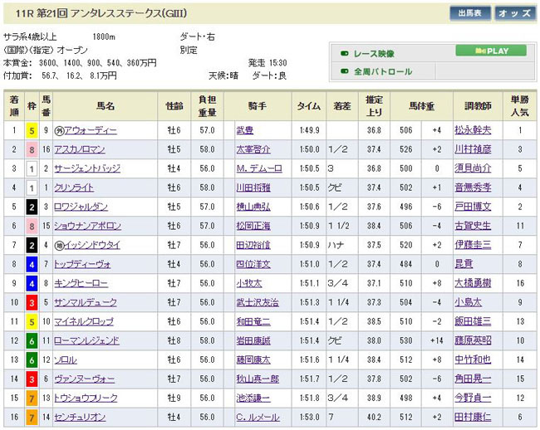Click the green PLAY race video button
This screenshot has height=430, width=540.
(x=490, y=51)
